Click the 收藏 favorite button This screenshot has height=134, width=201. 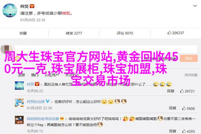click(23, 33)
